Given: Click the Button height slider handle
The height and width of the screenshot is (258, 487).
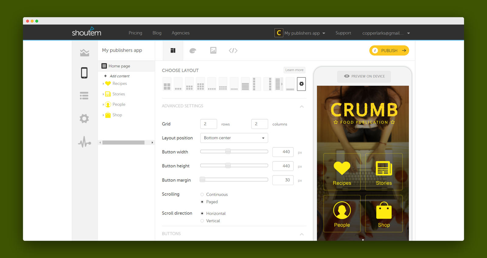Looking at the screenshot, I should (x=228, y=165).
